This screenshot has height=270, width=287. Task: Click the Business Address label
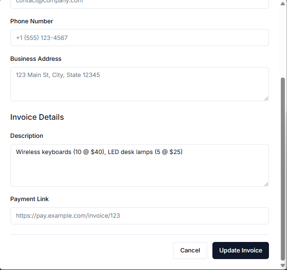[36, 59]
